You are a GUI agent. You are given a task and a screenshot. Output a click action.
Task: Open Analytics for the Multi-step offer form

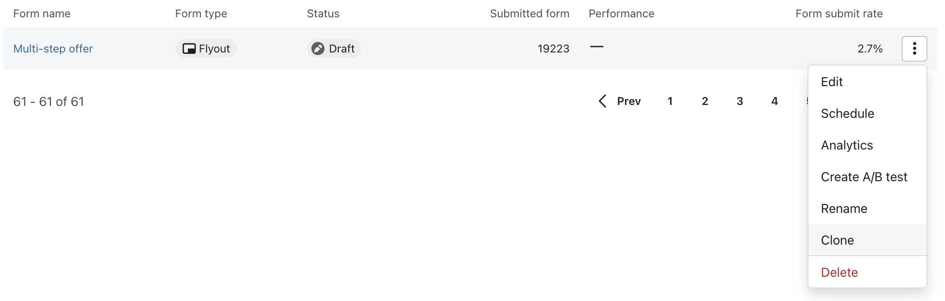[847, 145]
